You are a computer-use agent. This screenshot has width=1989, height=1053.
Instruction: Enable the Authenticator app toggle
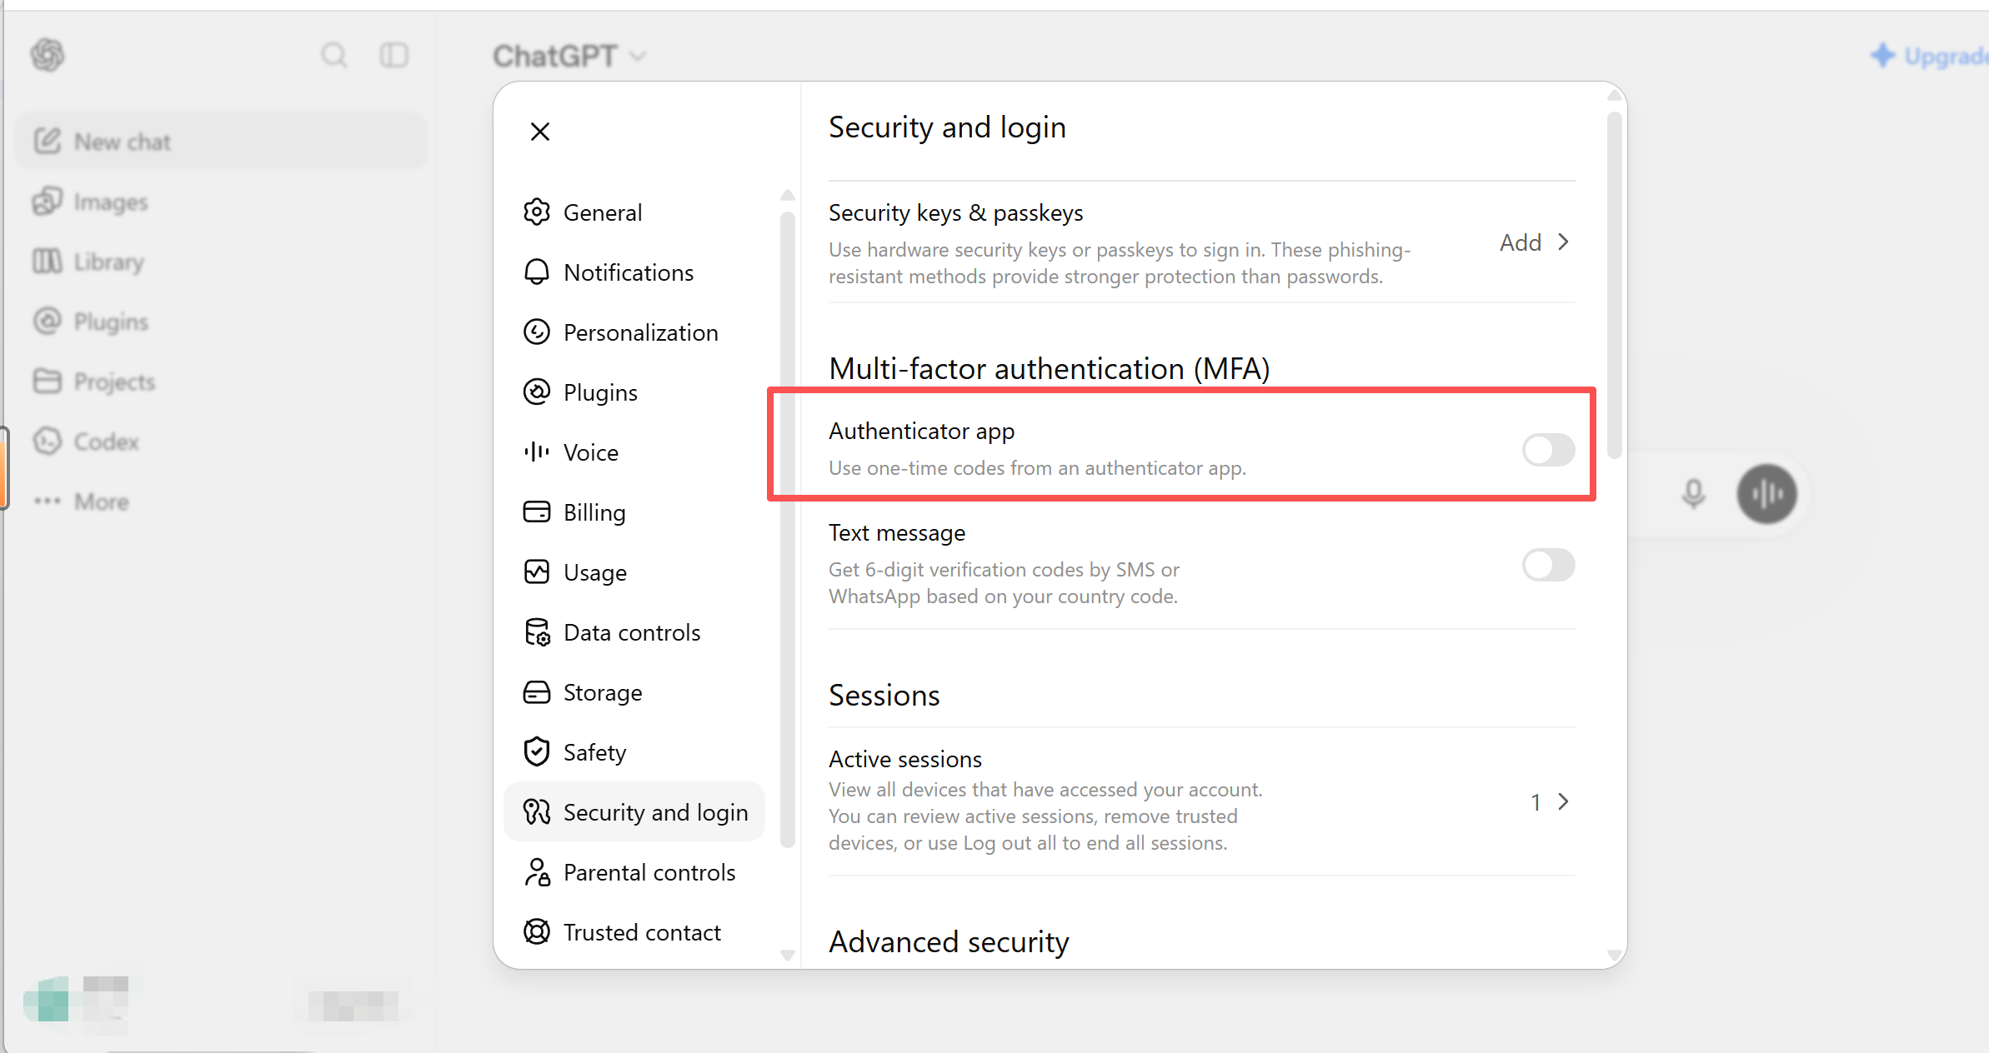pyautogui.click(x=1548, y=450)
